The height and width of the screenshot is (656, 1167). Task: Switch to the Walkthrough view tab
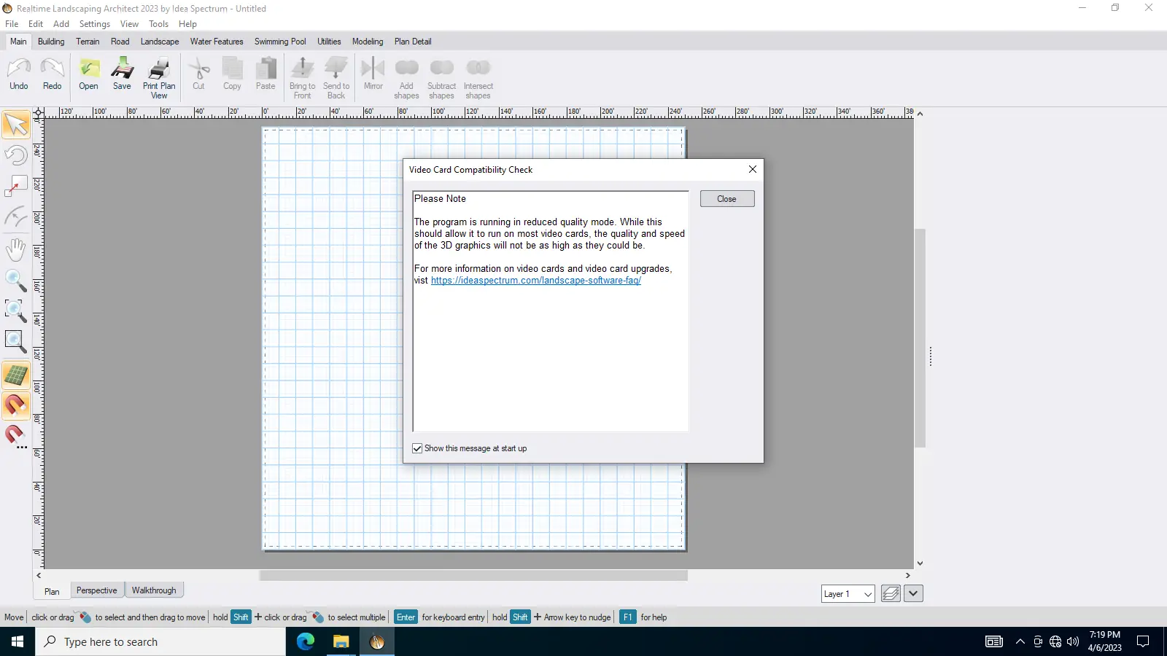click(x=154, y=590)
